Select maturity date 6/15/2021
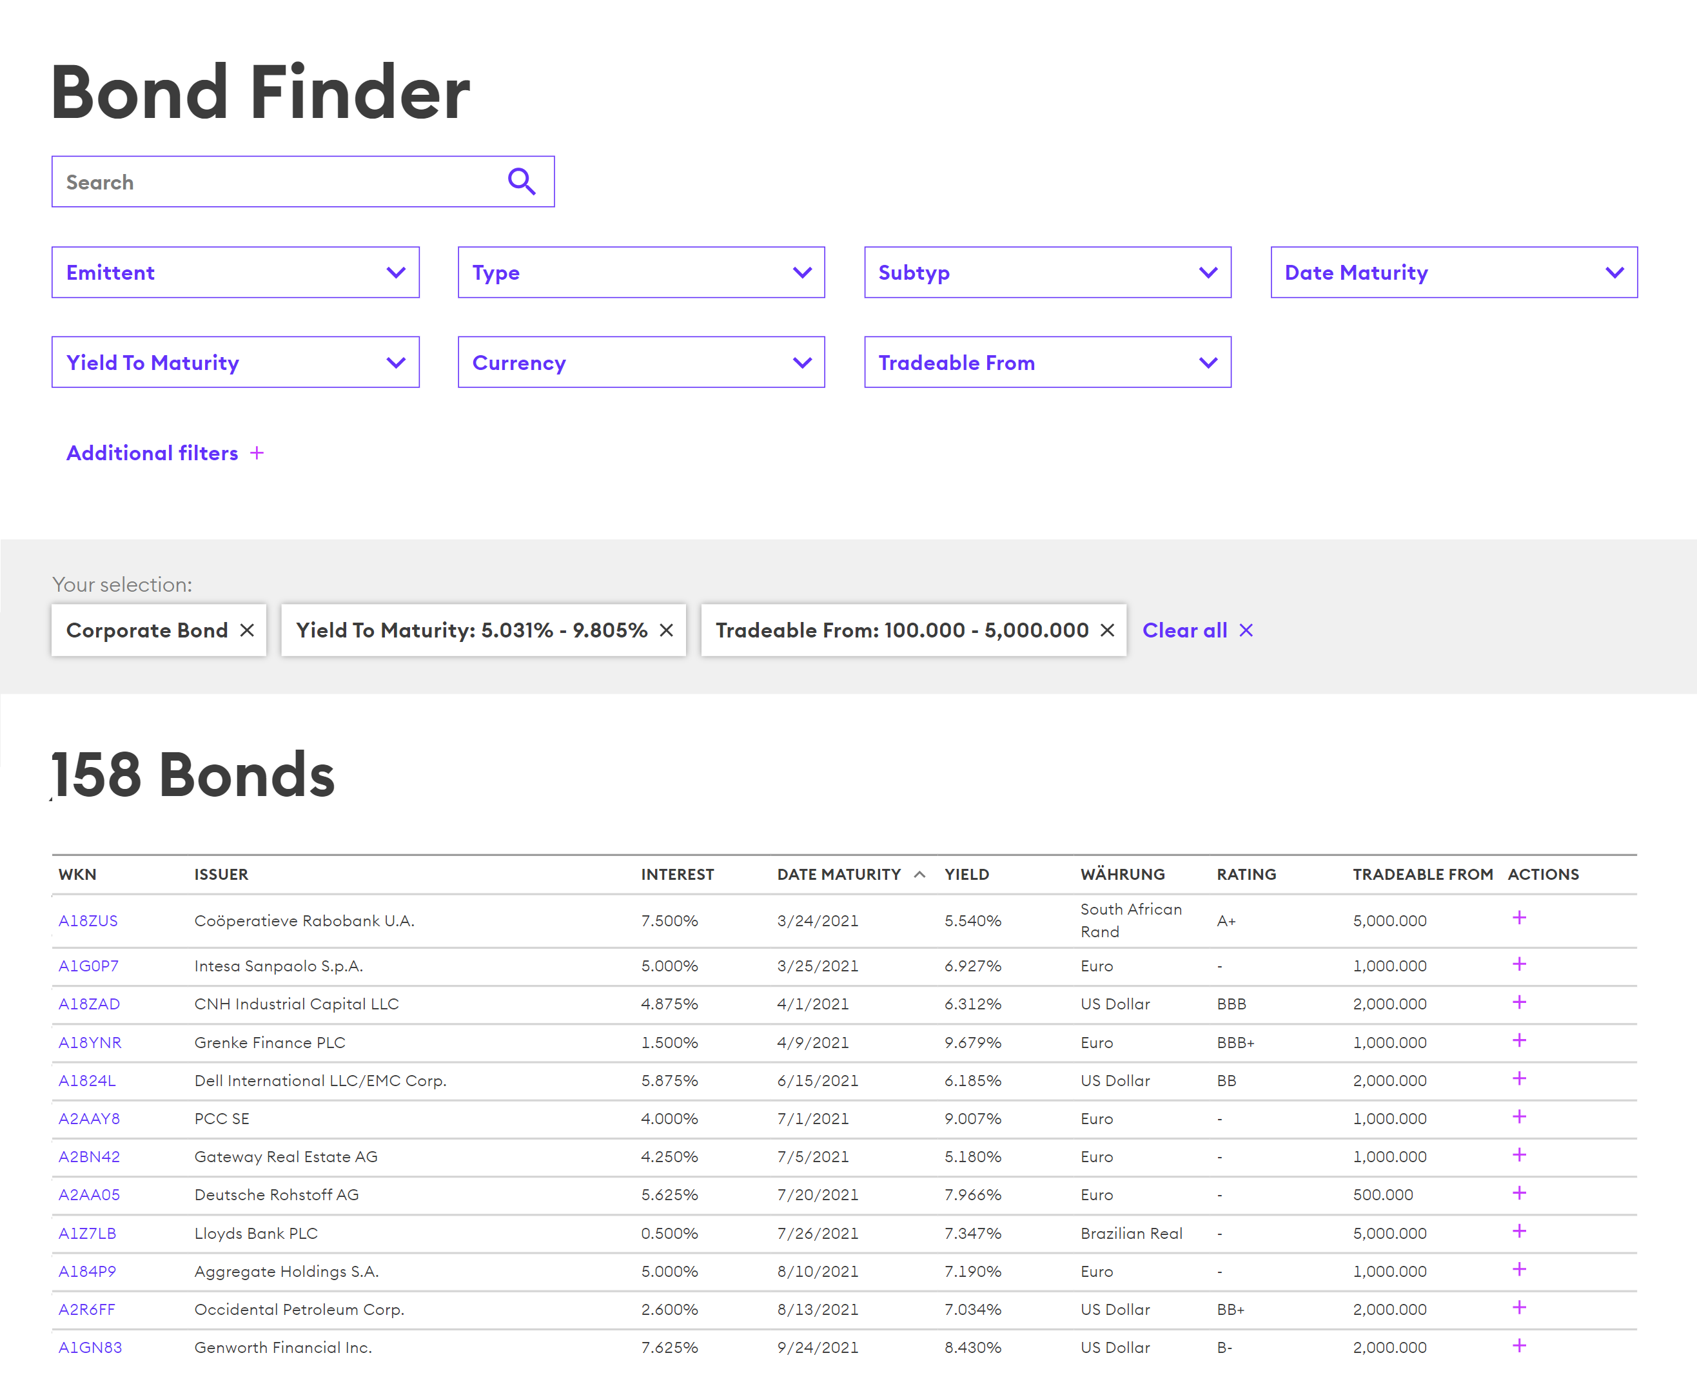 [x=818, y=1081]
